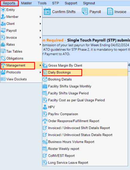Click Signout in the menu bar
This screenshot has height=170, width=130.
click(89, 3)
